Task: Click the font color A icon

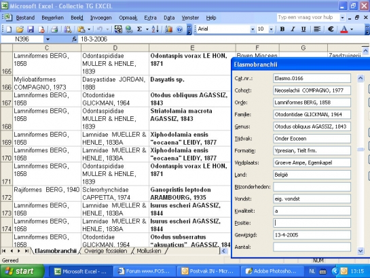Action: [344, 29]
